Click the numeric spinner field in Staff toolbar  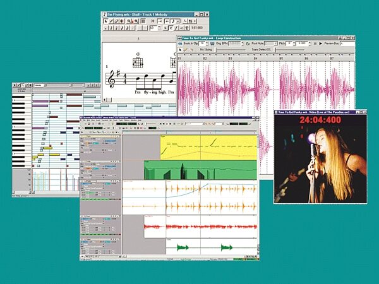click(x=153, y=28)
